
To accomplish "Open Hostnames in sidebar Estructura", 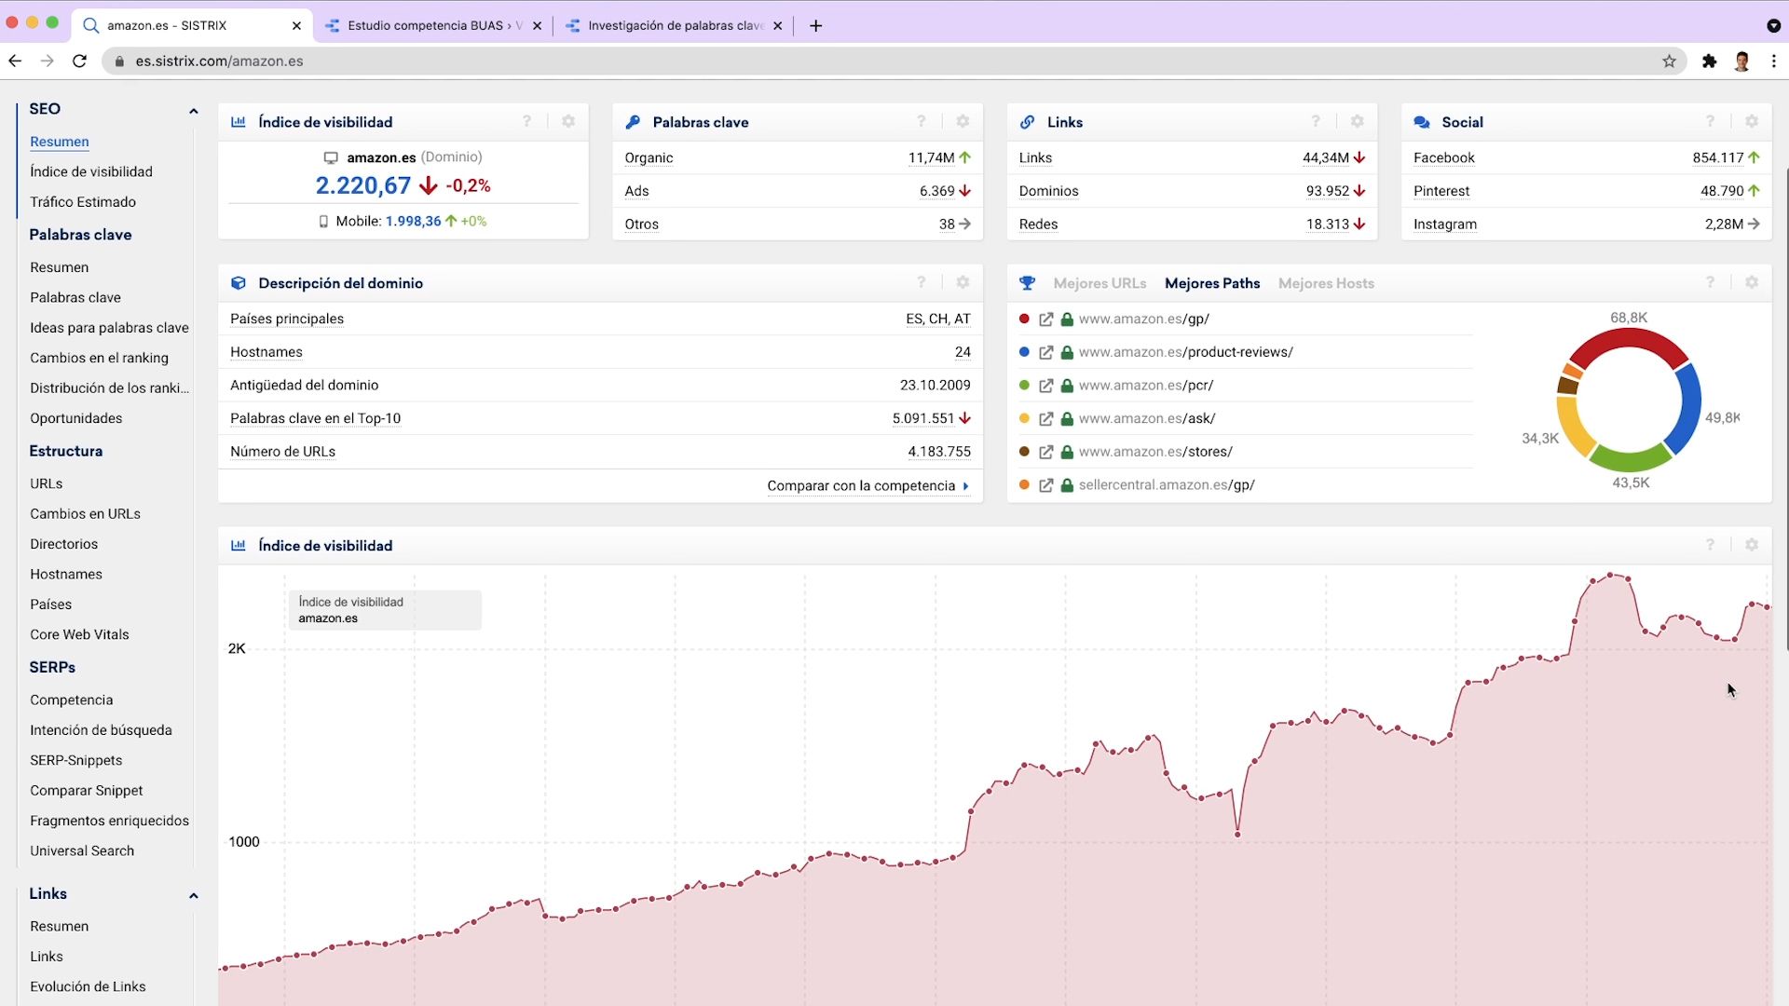I will [x=66, y=574].
